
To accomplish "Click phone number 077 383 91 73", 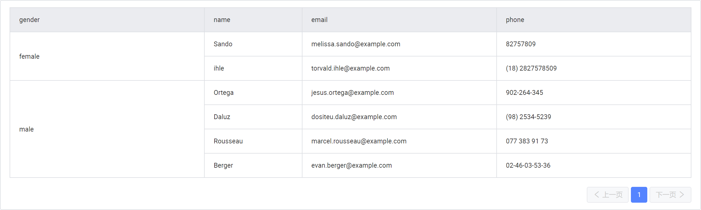I will pos(527,141).
